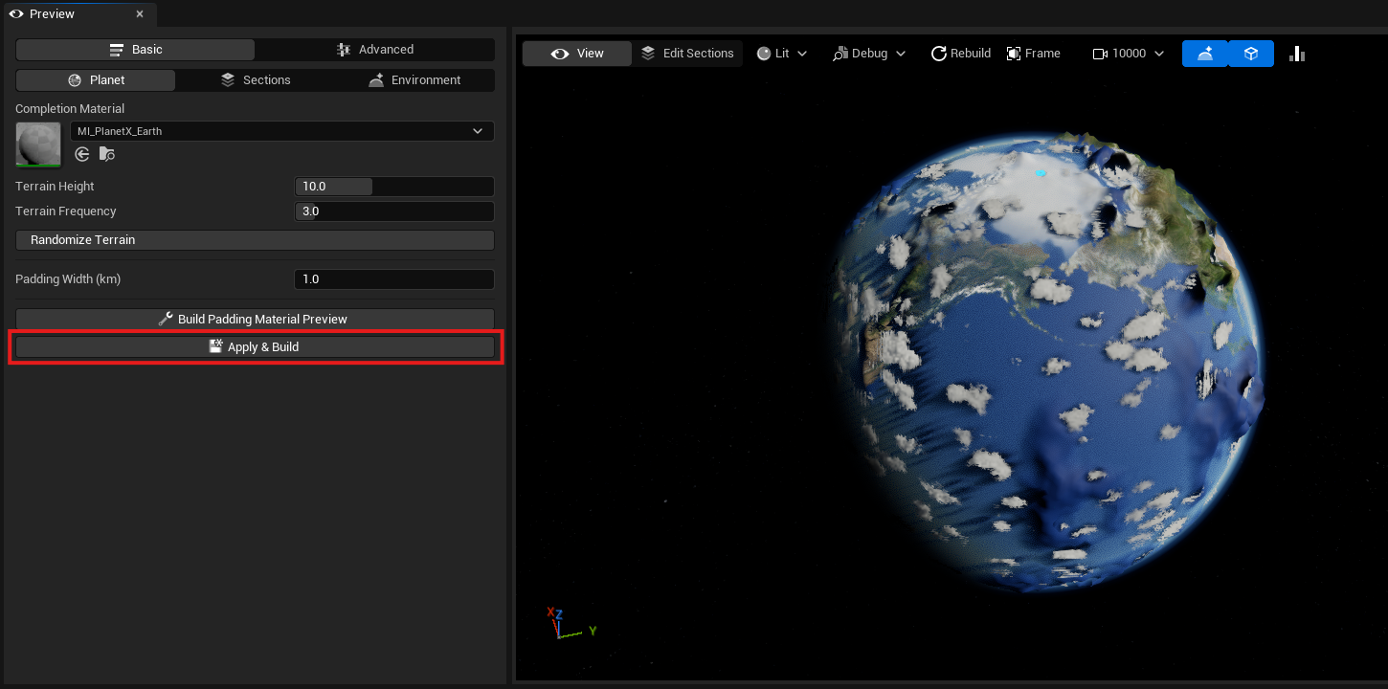Click the Apply & Build button
This screenshot has width=1388, height=689.
[x=255, y=346]
